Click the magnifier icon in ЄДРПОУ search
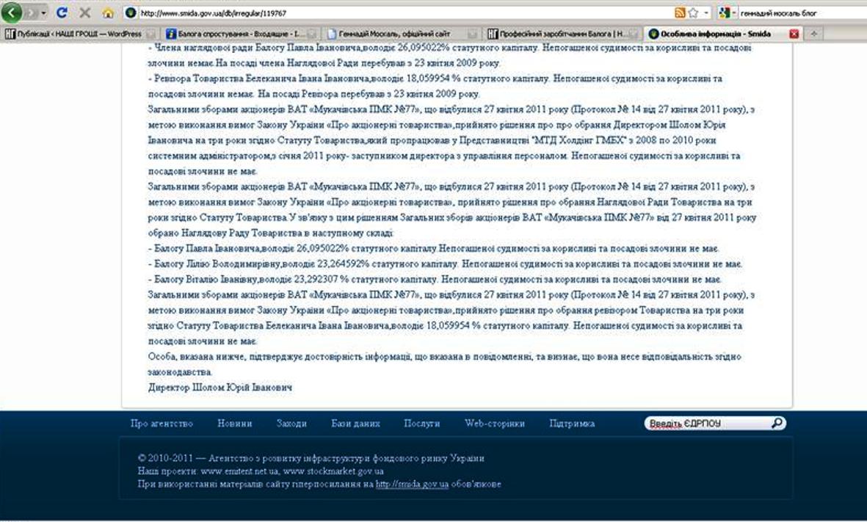Screen dimensions: 867x522 (777, 423)
